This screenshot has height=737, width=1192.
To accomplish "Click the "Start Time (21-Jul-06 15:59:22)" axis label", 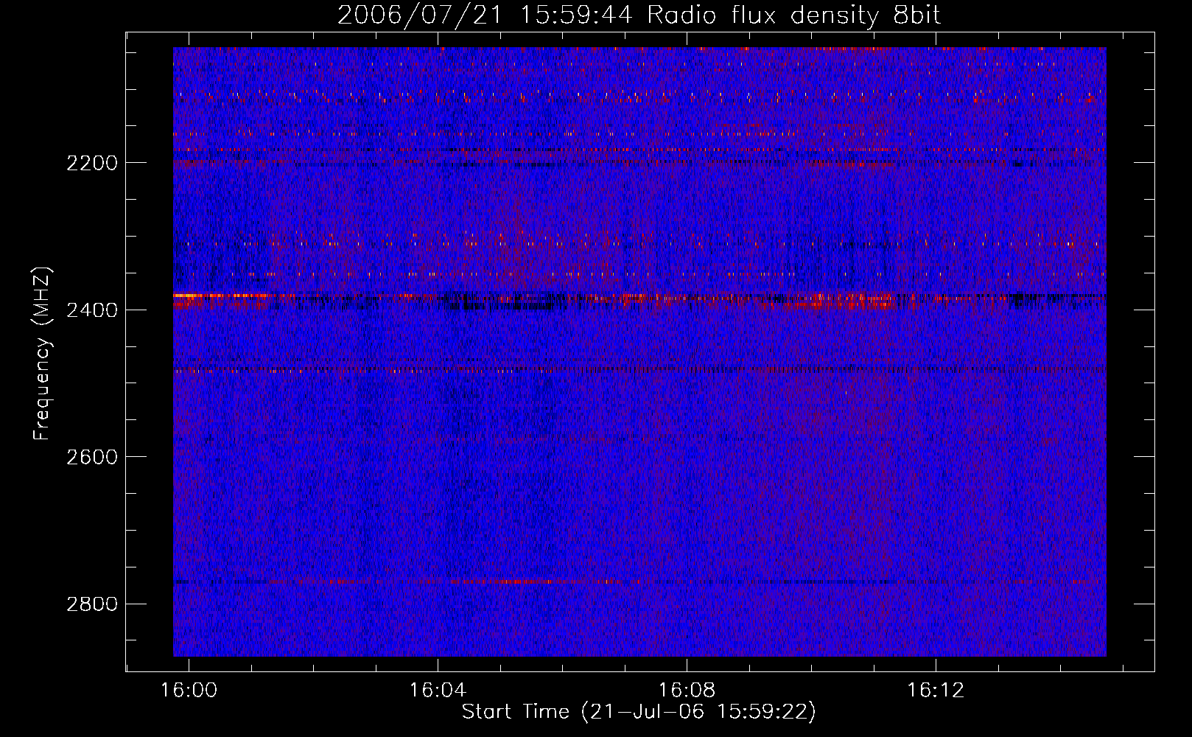I will 639,712.
